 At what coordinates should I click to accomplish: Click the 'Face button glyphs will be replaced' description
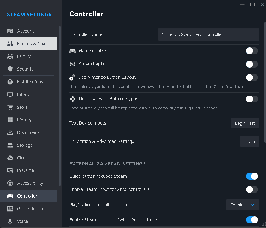tap(144, 108)
